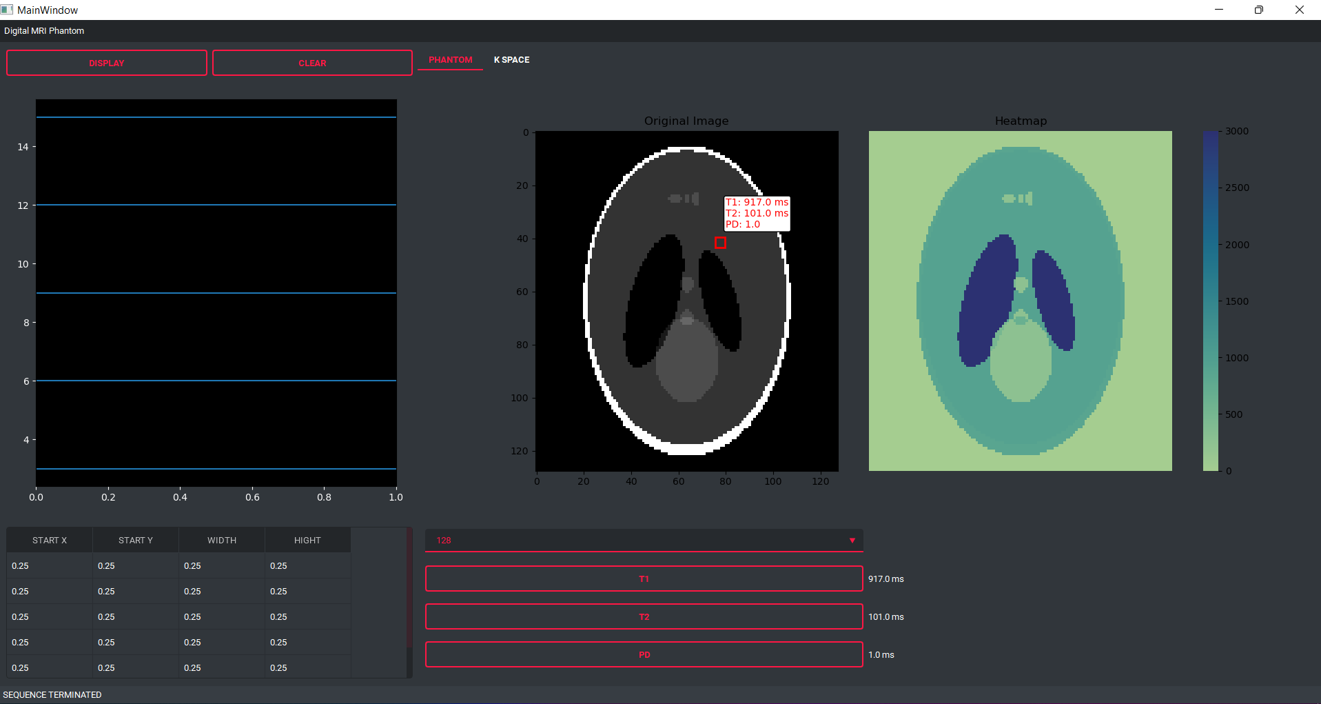Click the HIGHT column header

point(307,540)
